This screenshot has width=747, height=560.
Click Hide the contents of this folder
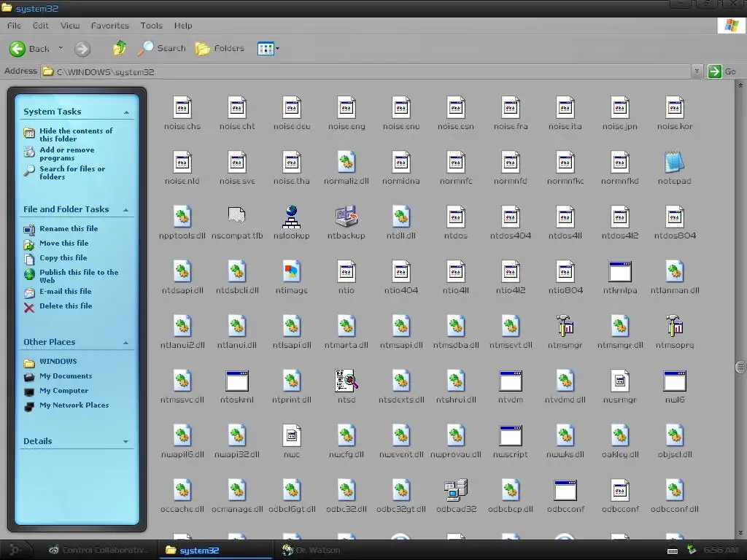point(76,134)
